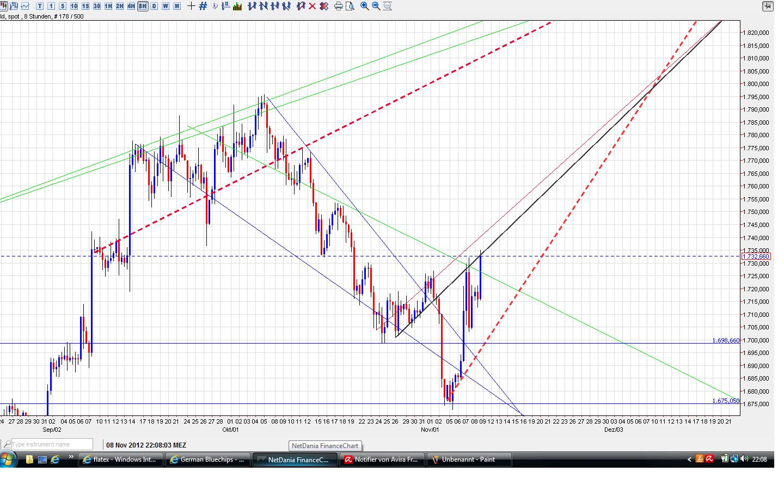Enable the 1H timeframe button
The height and width of the screenshot is (490, 784).
(109, 6)
